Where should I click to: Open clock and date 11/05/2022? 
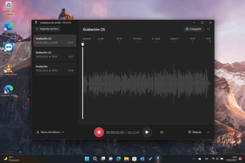point(231,159)
